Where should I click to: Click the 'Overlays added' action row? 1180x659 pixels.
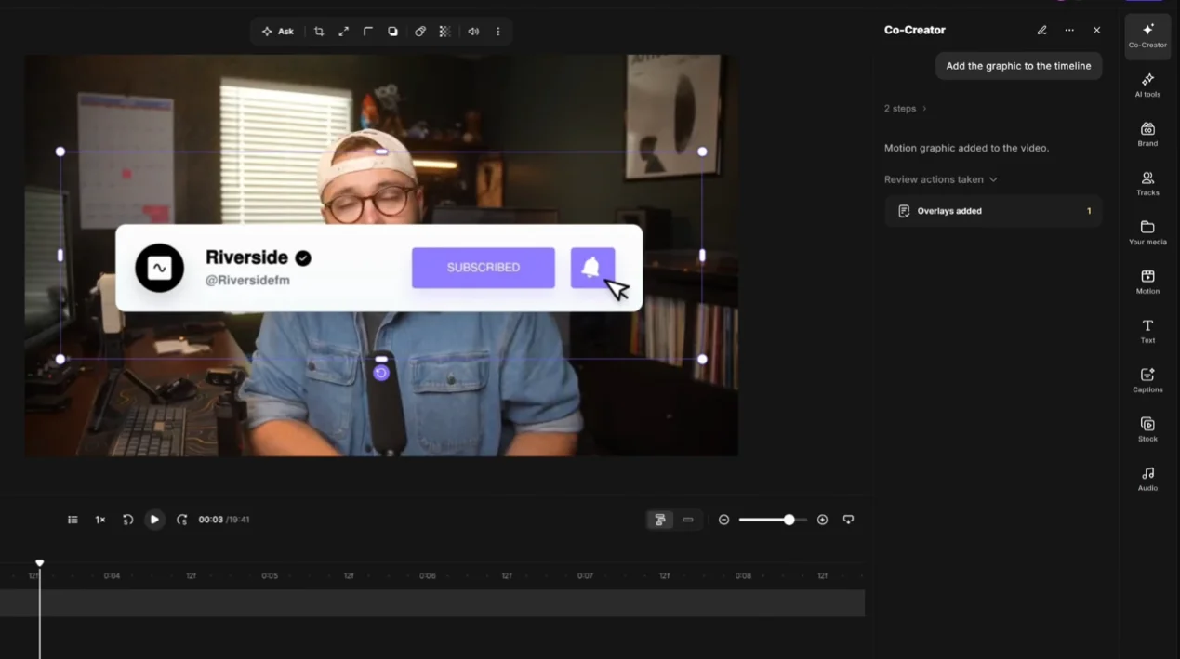click(993, 211)
